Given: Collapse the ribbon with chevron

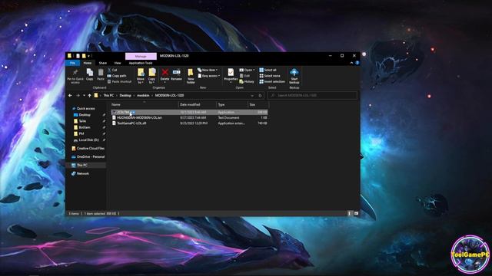Looking at the screenshot, I should pos(351,63).
